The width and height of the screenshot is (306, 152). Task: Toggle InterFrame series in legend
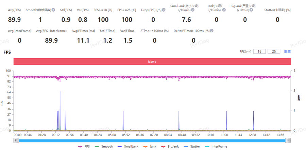click(216, 147)
